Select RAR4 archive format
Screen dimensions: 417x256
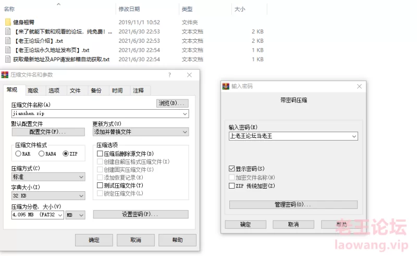click(x=42, y=154)
